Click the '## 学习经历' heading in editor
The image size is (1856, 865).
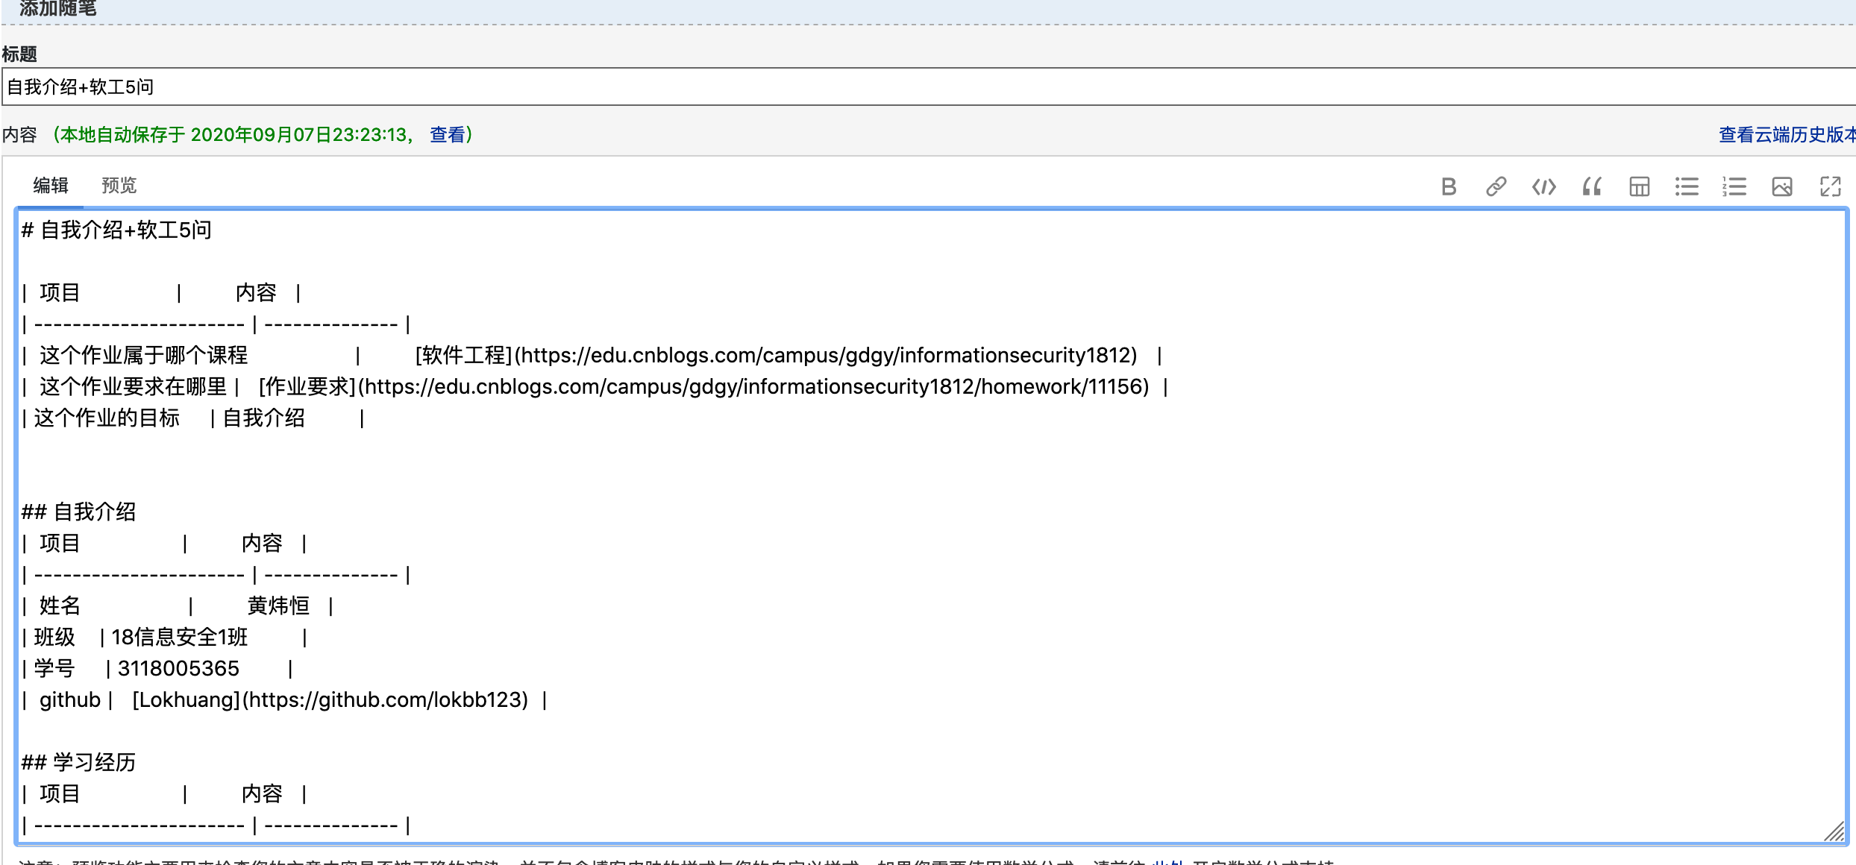point(79,763)
